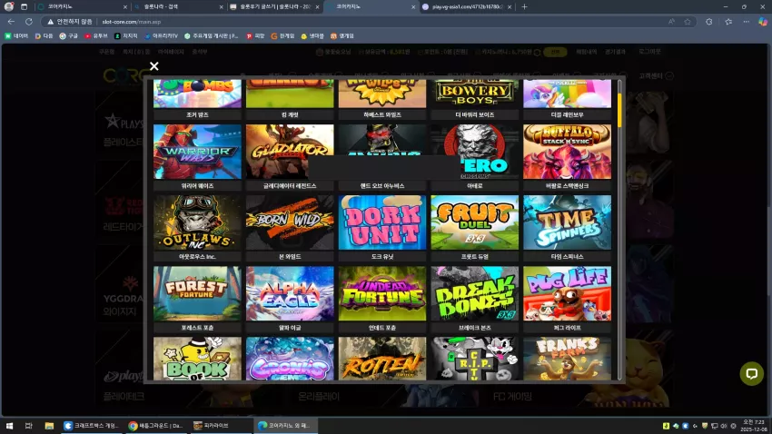The width and height of the screenshot is (772, 434).
Task: Open the R.I.P. City game thumbnail
Action: click(475, 359)
